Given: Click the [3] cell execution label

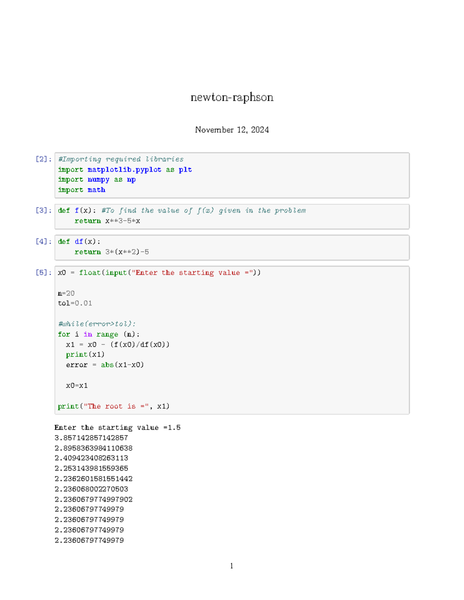Looking at the screenshot, I should click(43, 210).
